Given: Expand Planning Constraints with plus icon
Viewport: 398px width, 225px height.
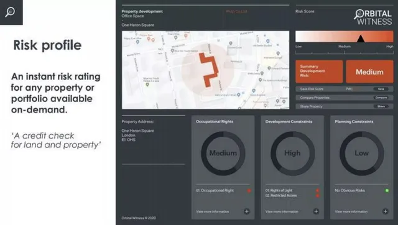Looking at the screenshot, I should (x=386, y=211).
